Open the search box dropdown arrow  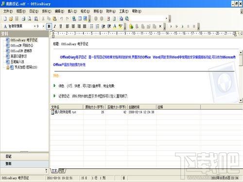(166, 18)
